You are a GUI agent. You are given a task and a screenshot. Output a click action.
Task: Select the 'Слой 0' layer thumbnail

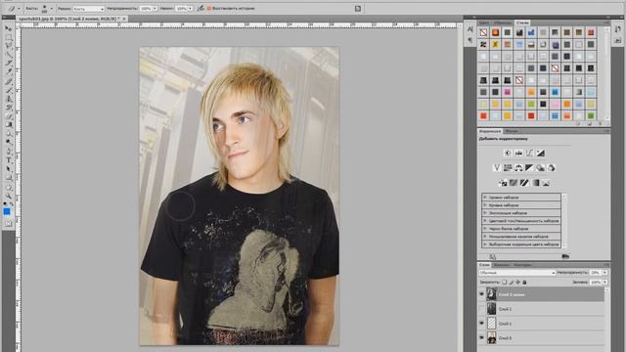click(x=491, y=337)
